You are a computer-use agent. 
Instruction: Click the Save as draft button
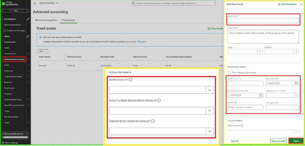(x=278, y=141)
